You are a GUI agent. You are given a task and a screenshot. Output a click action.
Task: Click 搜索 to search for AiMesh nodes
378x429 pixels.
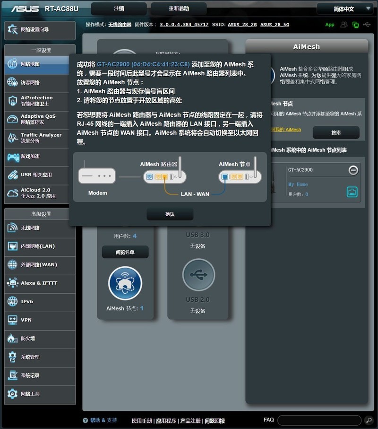click(x=336, y=133)
